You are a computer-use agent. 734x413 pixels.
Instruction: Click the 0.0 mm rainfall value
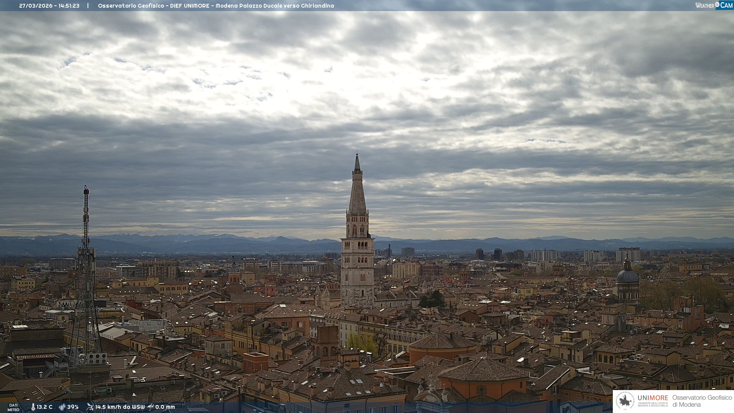point(165,407)
